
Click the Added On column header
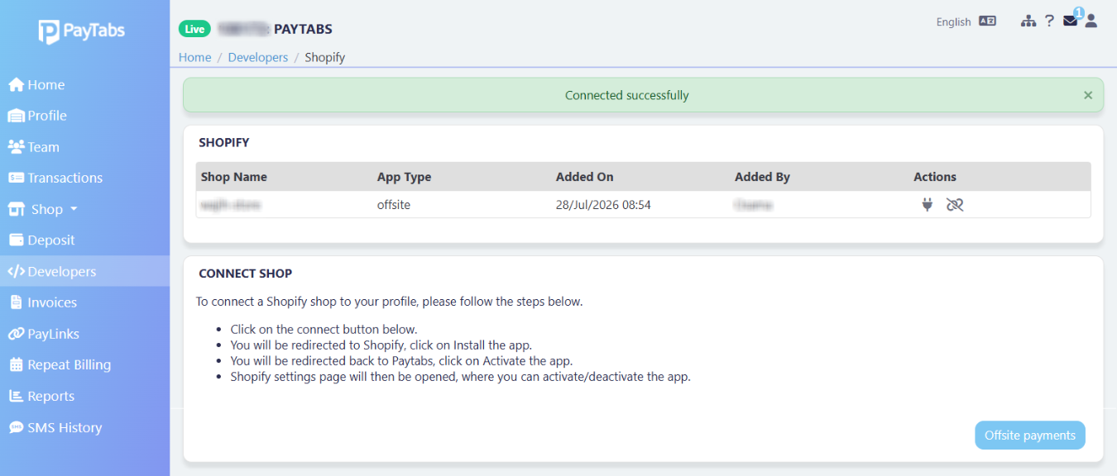585,177
